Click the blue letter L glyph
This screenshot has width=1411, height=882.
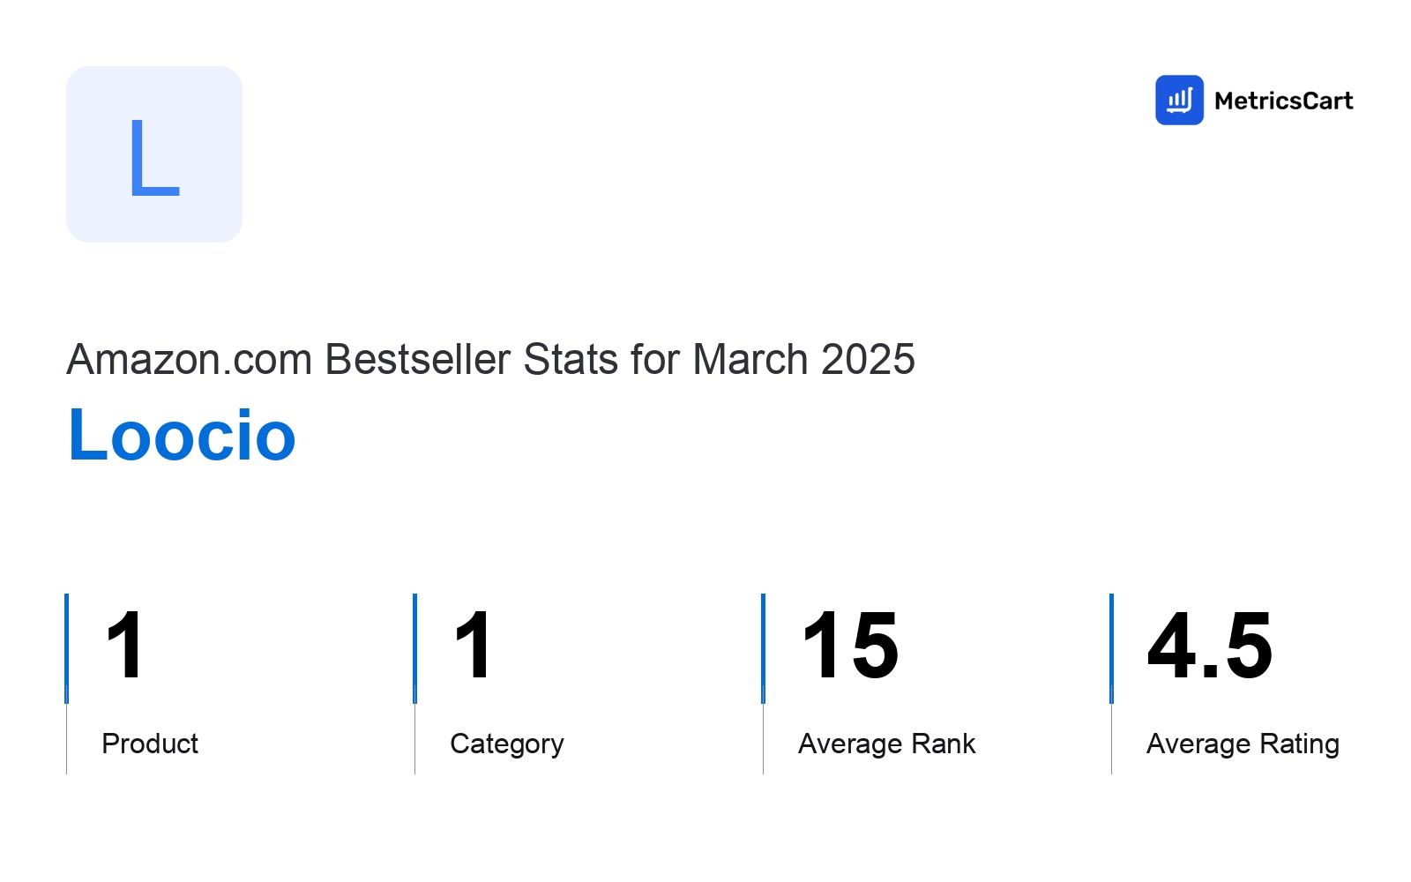pyautogui.click(x=154, y=157)
